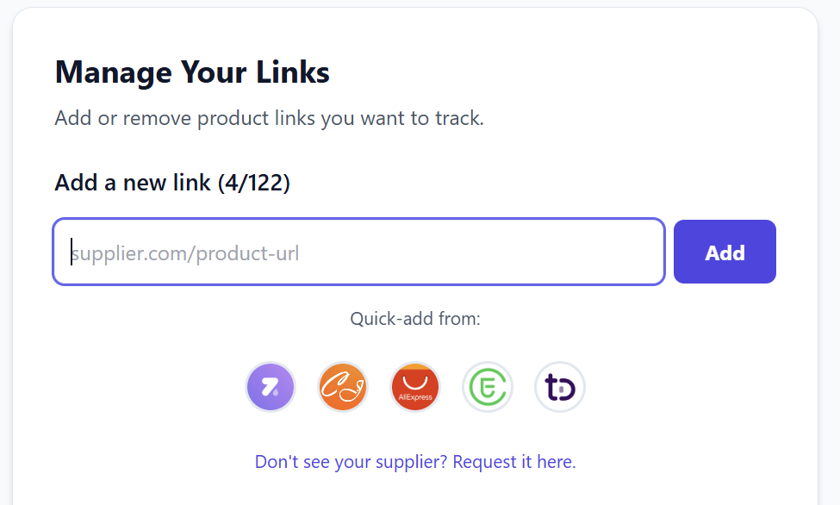This screenshot has width=840, height=505.
Task: Focus the supplier.com/product-url input field
Action: click(358, 252)
